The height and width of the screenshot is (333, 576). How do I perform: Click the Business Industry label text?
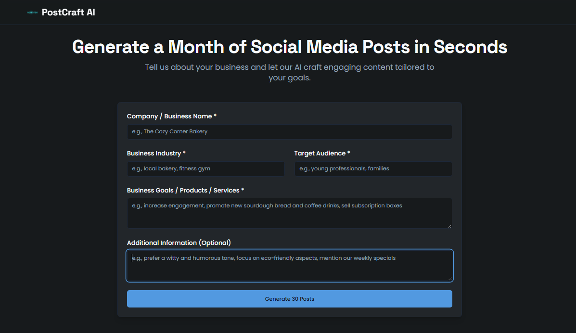point(154,154)
